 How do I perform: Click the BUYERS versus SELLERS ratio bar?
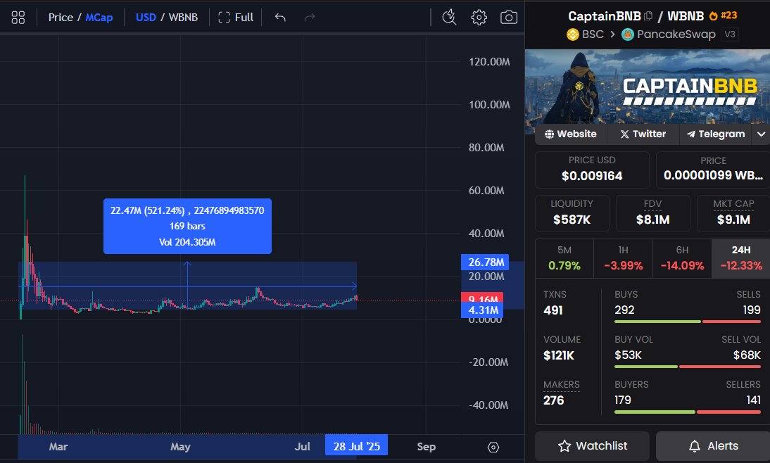click(688, 412)
